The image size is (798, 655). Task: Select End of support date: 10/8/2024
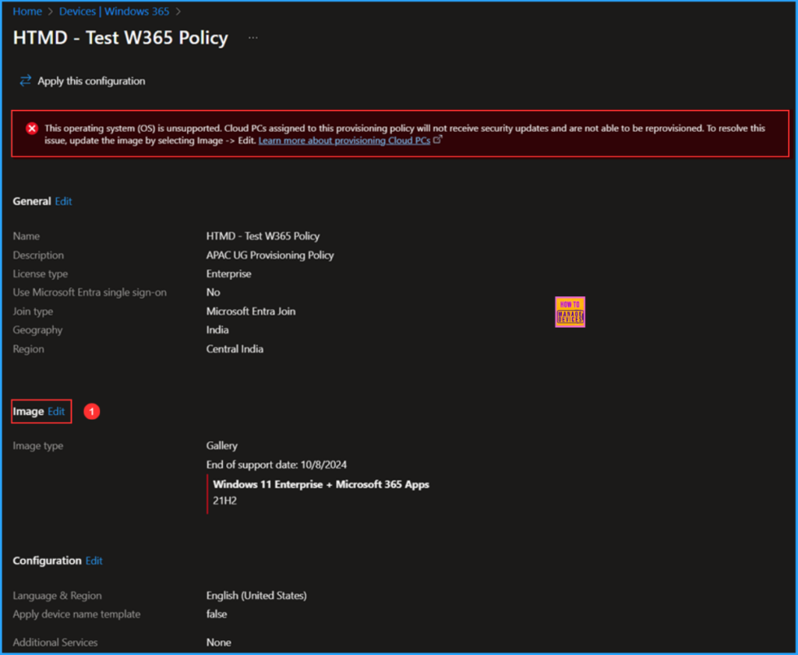(277, 465)
